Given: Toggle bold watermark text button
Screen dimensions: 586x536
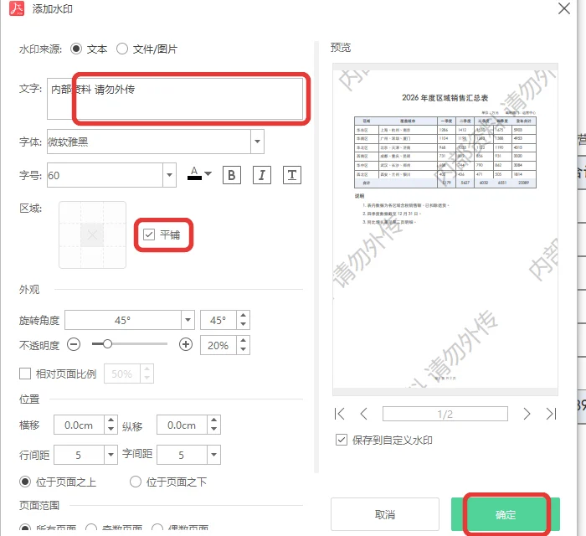Looking at the screenshot, I should pos(232,175).
